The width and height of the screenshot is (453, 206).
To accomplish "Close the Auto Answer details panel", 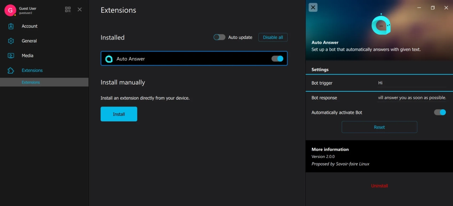I will [x=313, y=7].
